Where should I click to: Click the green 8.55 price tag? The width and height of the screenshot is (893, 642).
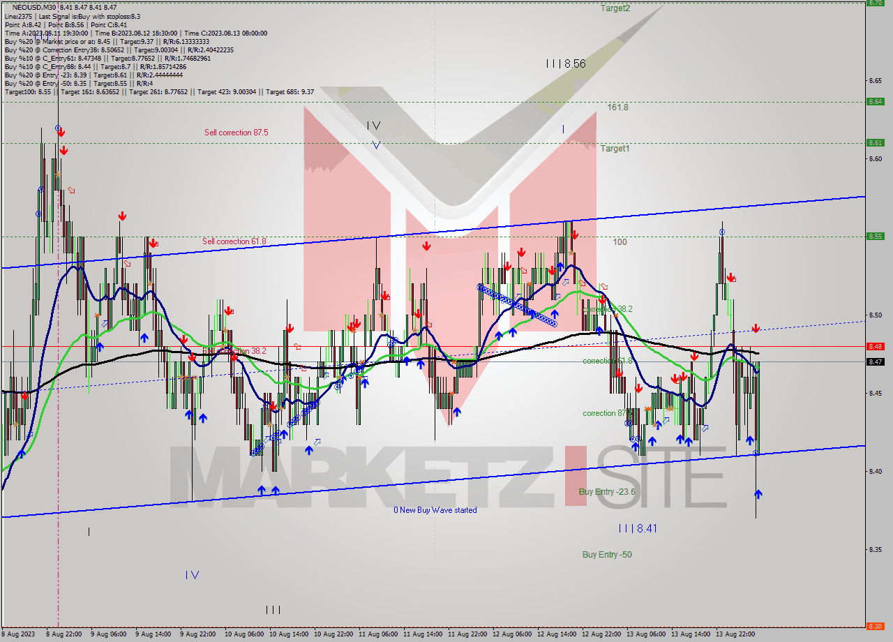point(876,236)
